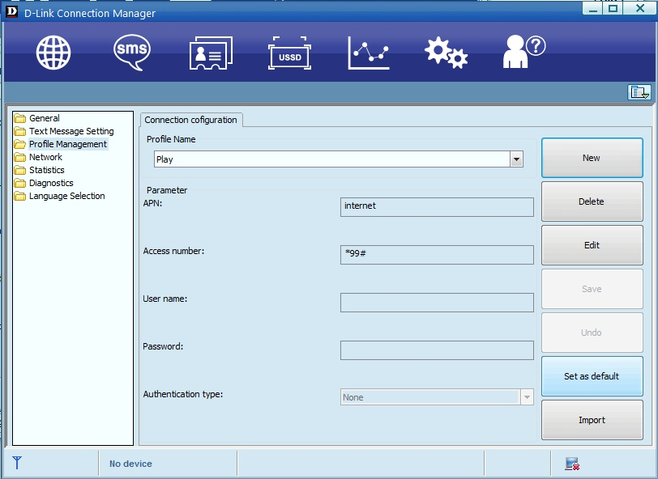Image resolution: width=658 pixels, height=479 pixels.
Task: Click the Set as default button
Action: tap(592, 376)
